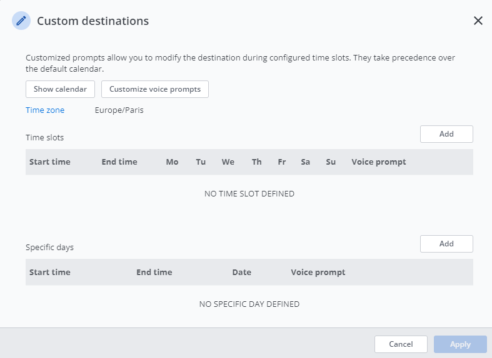
Task: Click the Apply button
Action: [460, 344]
